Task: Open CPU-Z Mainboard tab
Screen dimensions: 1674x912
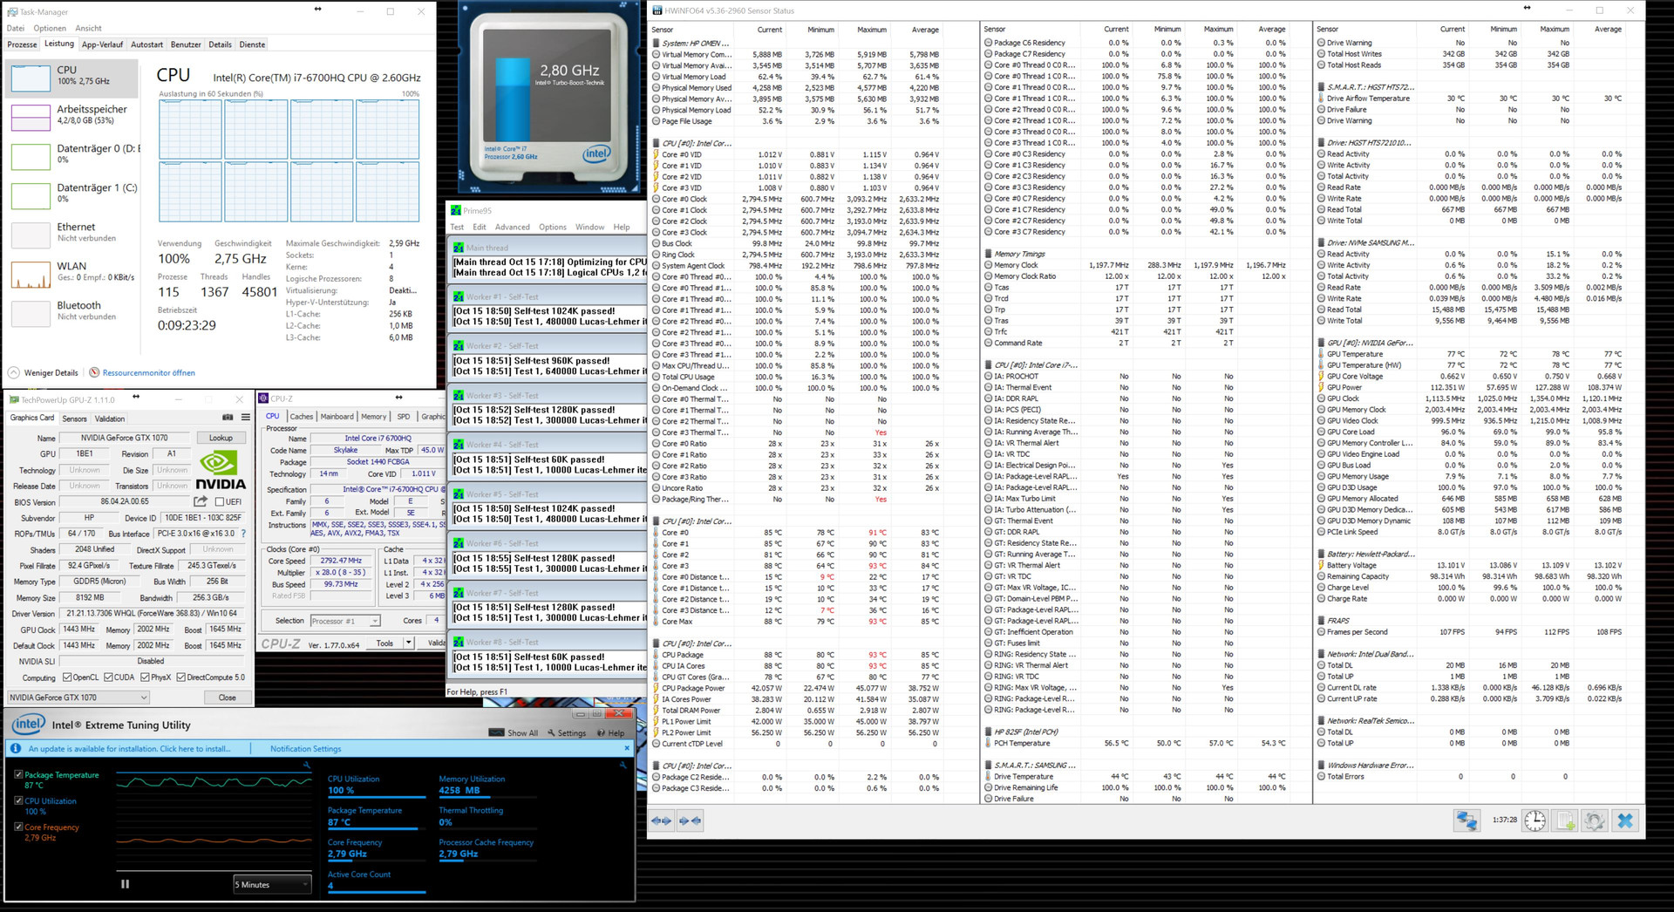Action: point(337,416)
